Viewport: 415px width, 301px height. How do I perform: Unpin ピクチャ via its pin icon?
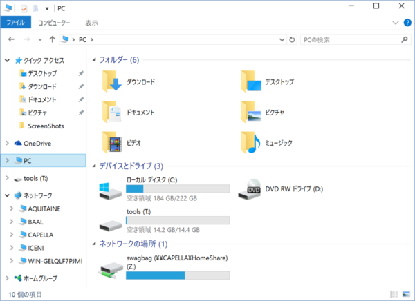(81, 113)
